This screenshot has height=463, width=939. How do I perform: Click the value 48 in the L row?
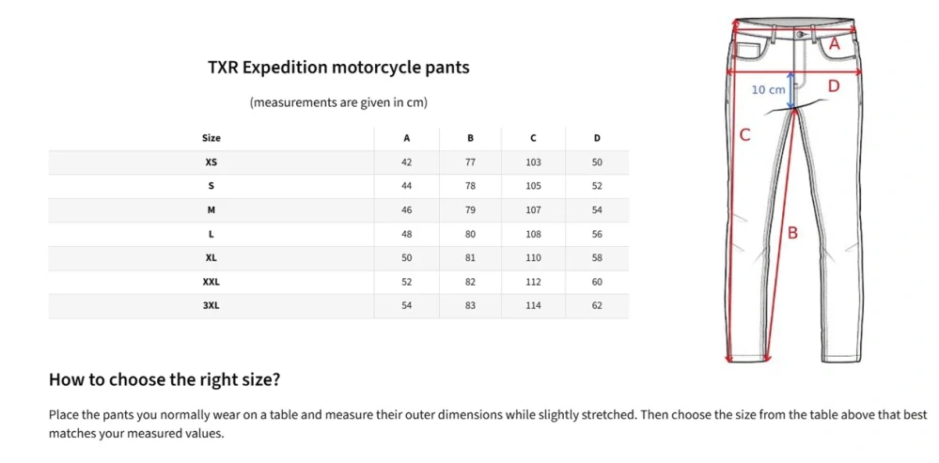(x=407, y=235)
